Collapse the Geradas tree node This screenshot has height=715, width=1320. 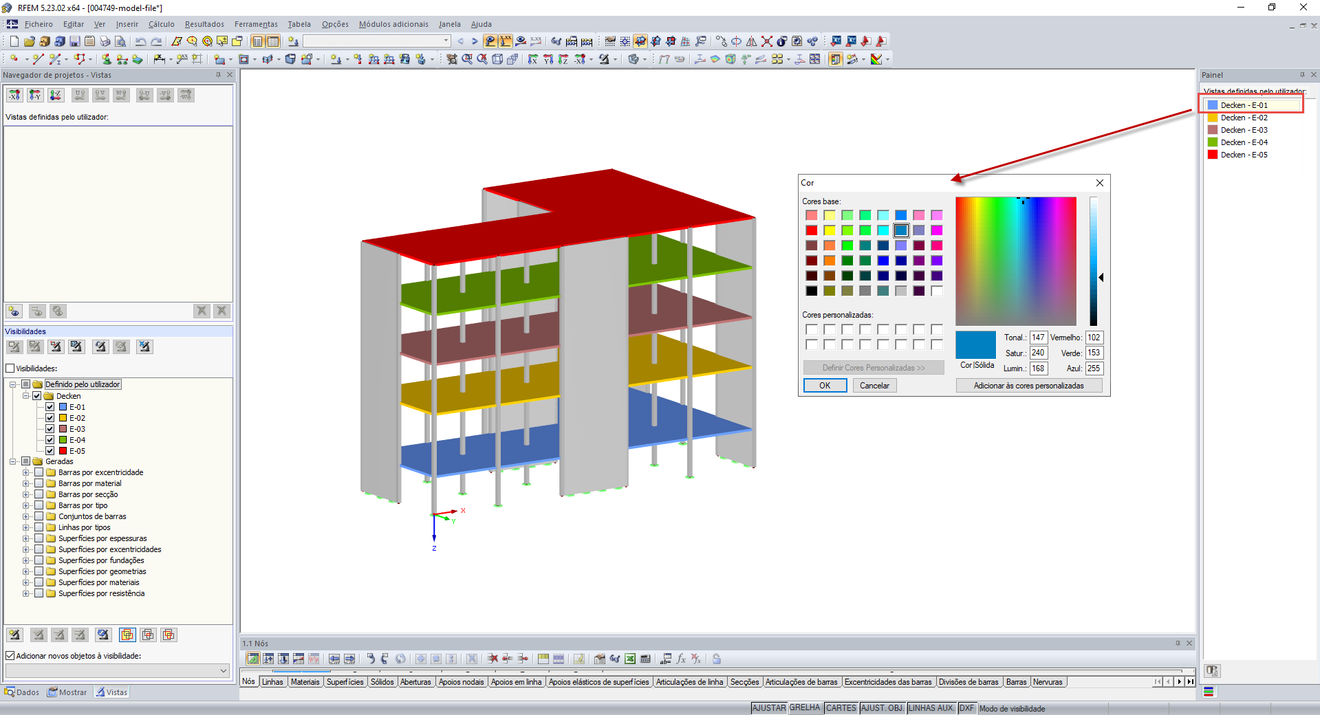pos(13,461)
